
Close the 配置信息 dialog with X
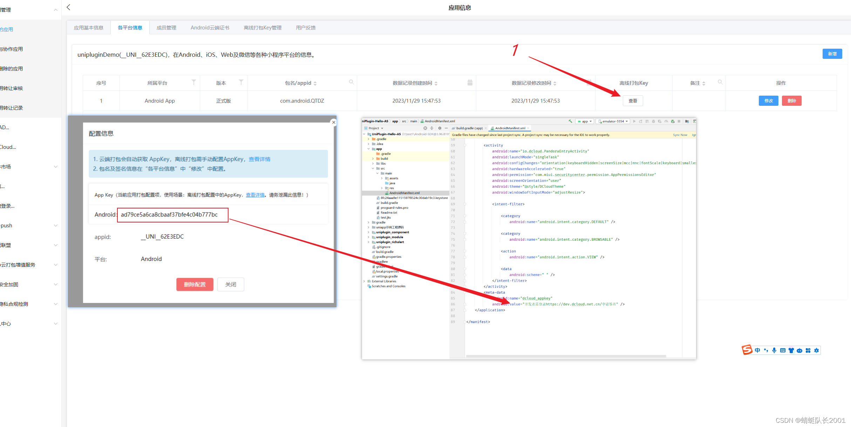pyautogui.click(x=334, y=122)
